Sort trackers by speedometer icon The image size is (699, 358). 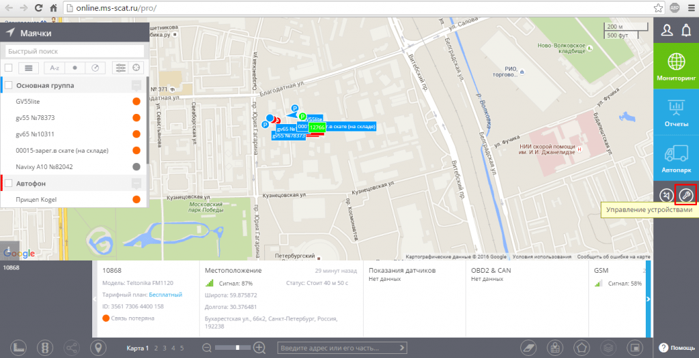point(95,68)
